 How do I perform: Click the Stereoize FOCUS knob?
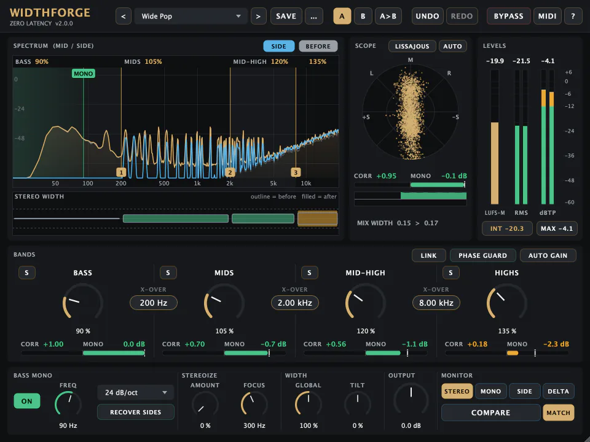(254, 404)
